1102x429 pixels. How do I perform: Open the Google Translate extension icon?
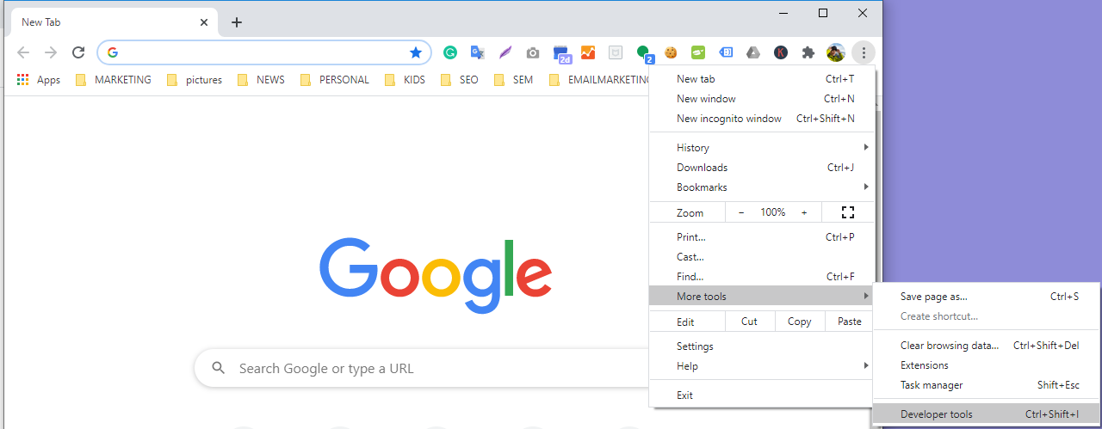pyautogui.click(x=477, y=52)
